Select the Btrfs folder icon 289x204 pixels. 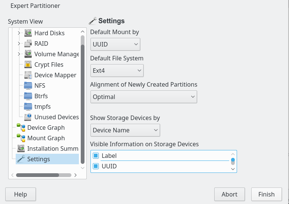pos(28,96)
